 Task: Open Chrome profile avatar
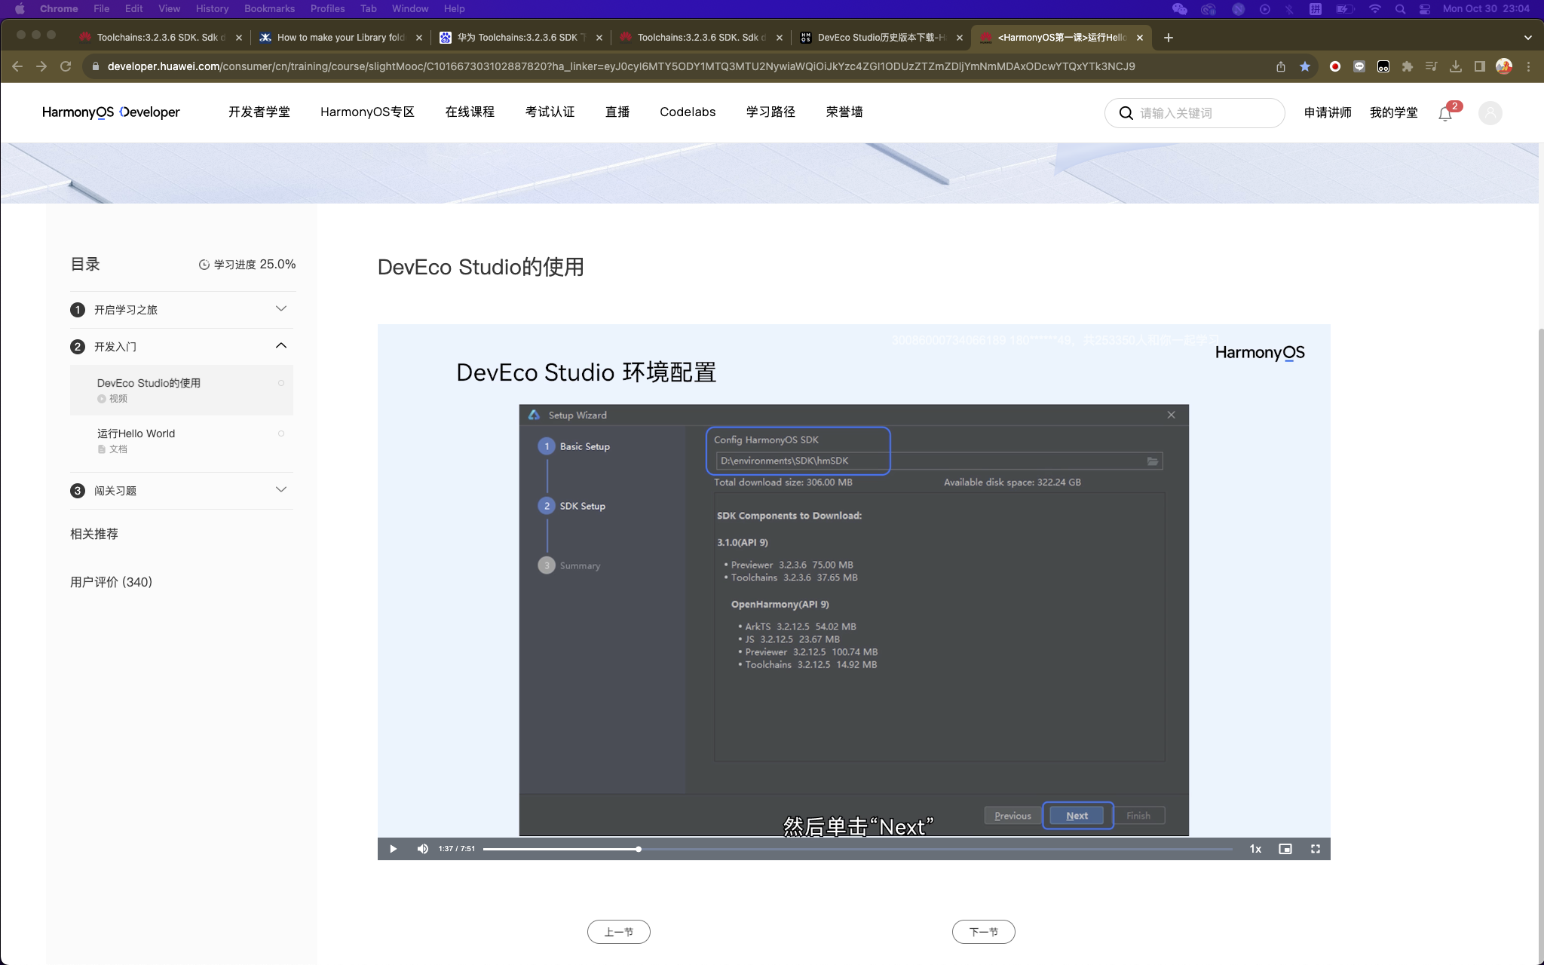point(1504,66)
